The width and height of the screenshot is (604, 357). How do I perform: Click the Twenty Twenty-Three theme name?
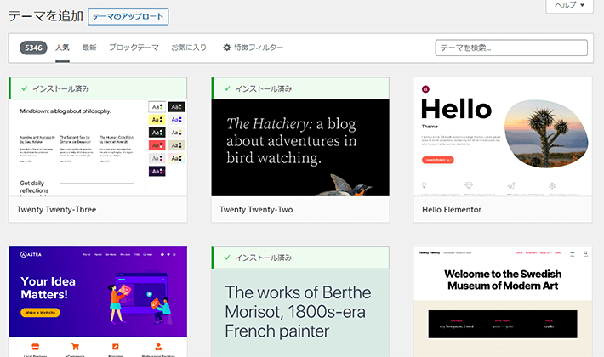point(57,210)
